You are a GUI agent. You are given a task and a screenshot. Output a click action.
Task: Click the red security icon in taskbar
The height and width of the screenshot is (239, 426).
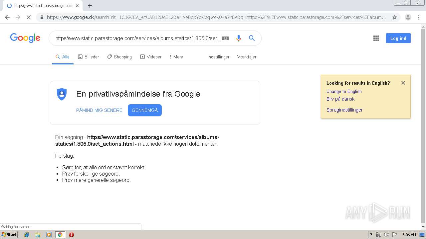click(x=71, y=235)
